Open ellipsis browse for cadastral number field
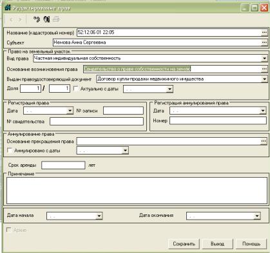 (x=264, y=33)
